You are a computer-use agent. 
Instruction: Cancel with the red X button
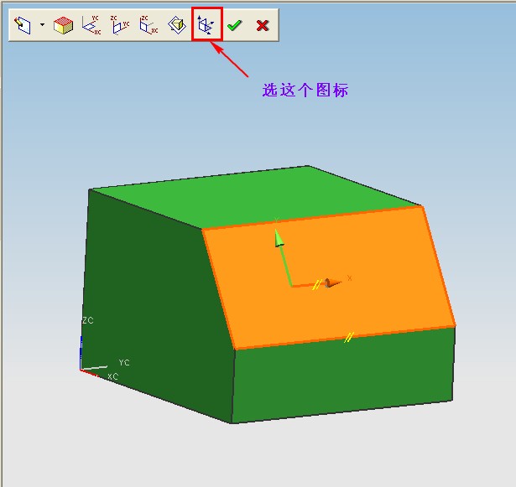[x=263, y=25]
